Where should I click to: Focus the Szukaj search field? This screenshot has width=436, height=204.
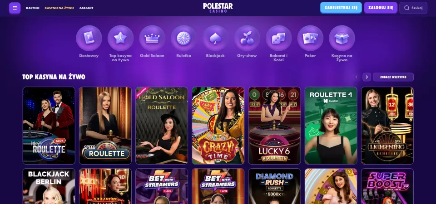[413, 8]
